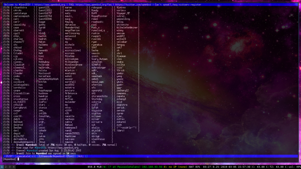This screenshot has width=301, height=169.
Task: Select the nick 'guest123_'
Action: click(45, 8)
